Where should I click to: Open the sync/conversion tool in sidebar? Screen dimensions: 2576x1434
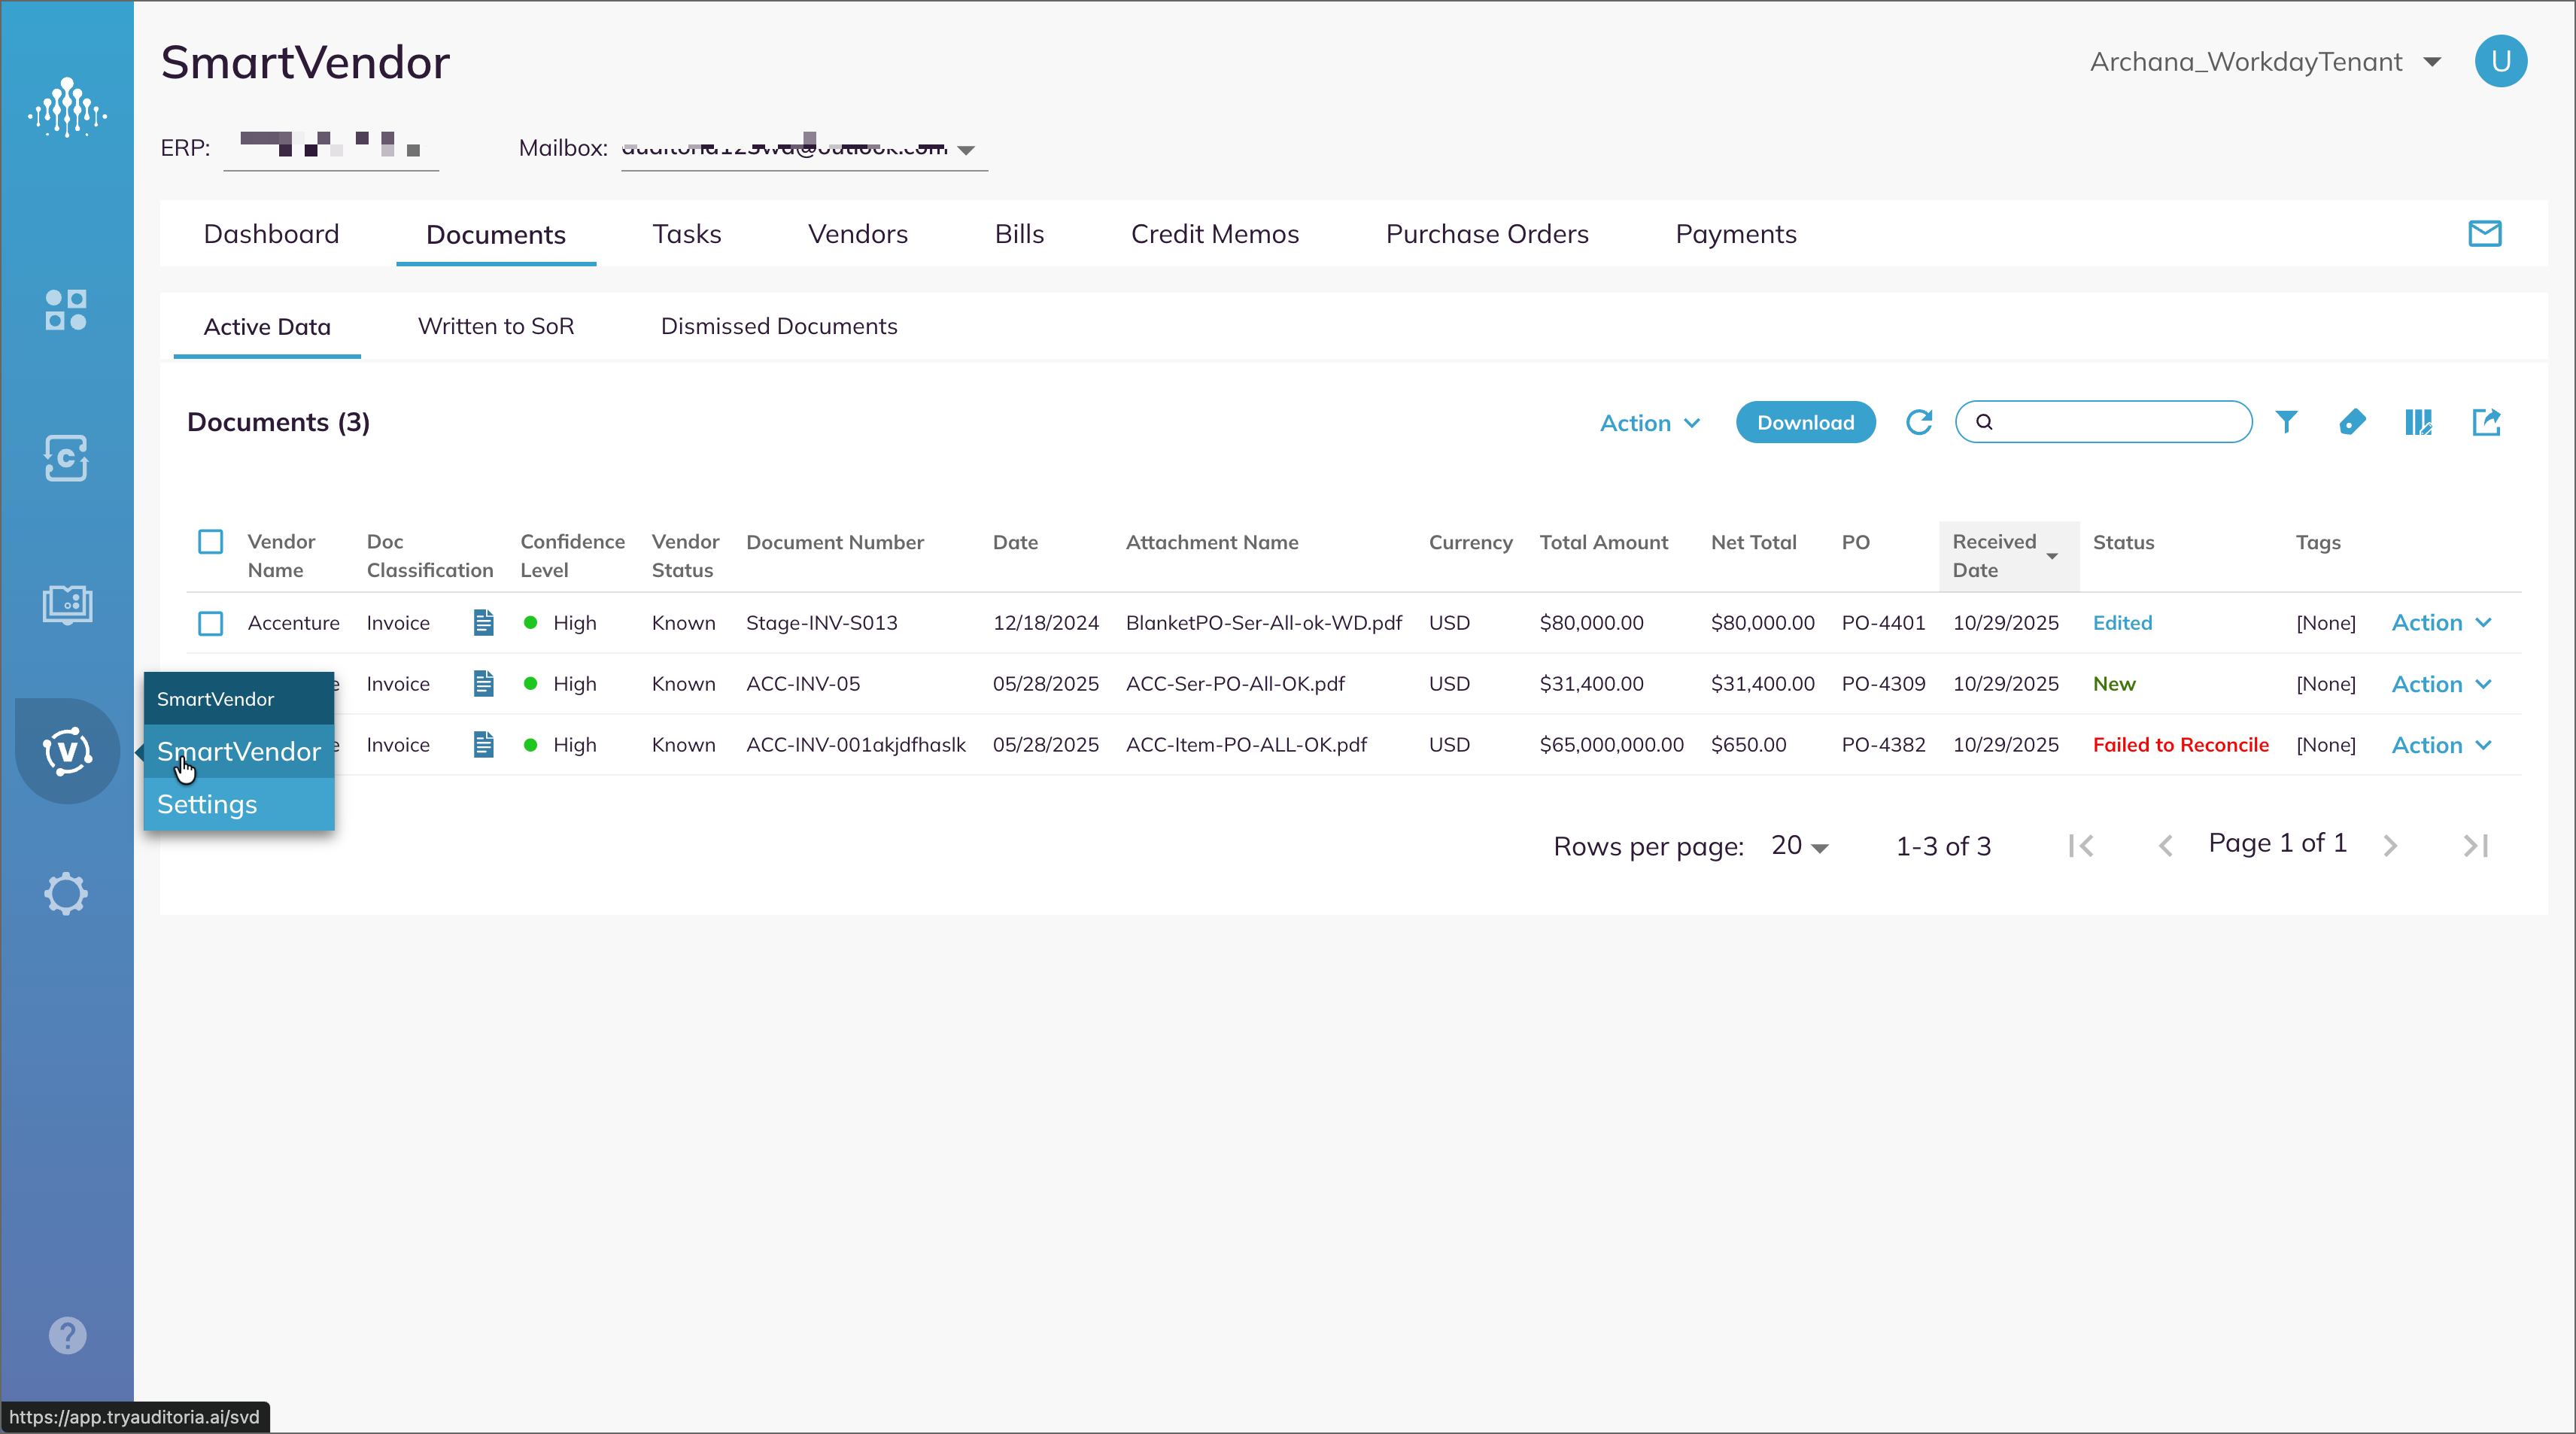pos(66,459)
